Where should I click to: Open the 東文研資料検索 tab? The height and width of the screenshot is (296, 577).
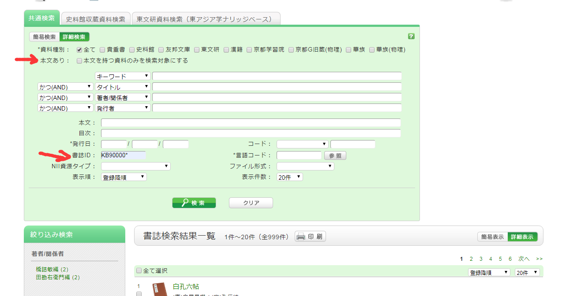point(206,19)
